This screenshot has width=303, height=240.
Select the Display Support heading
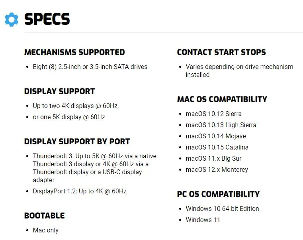pyautogui.click(x=59, y=91)
